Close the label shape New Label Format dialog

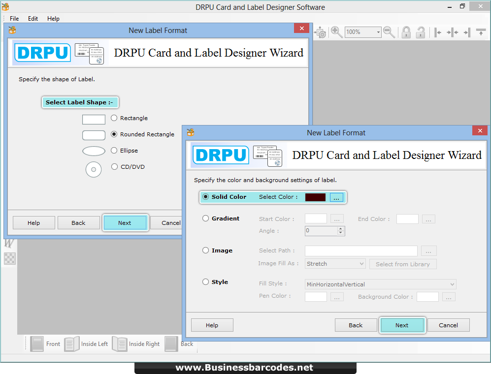coord(301,28)
